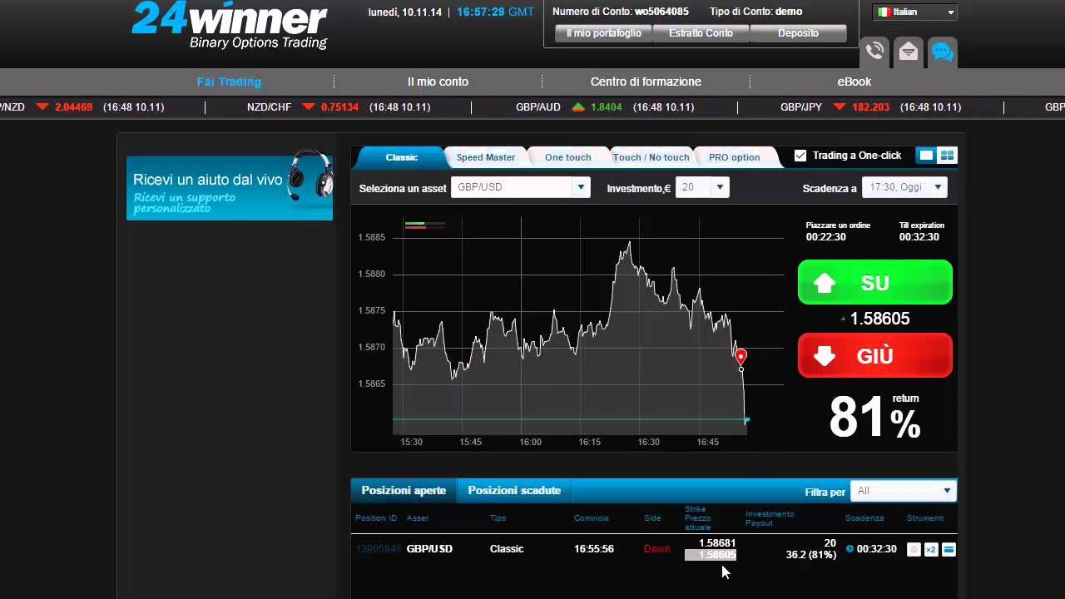Click the 81% return value
The height and width of the screenshot is (599, 1065).
point(874,417)
